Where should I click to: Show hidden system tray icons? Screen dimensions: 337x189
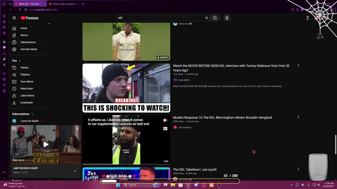coord(291,185)
